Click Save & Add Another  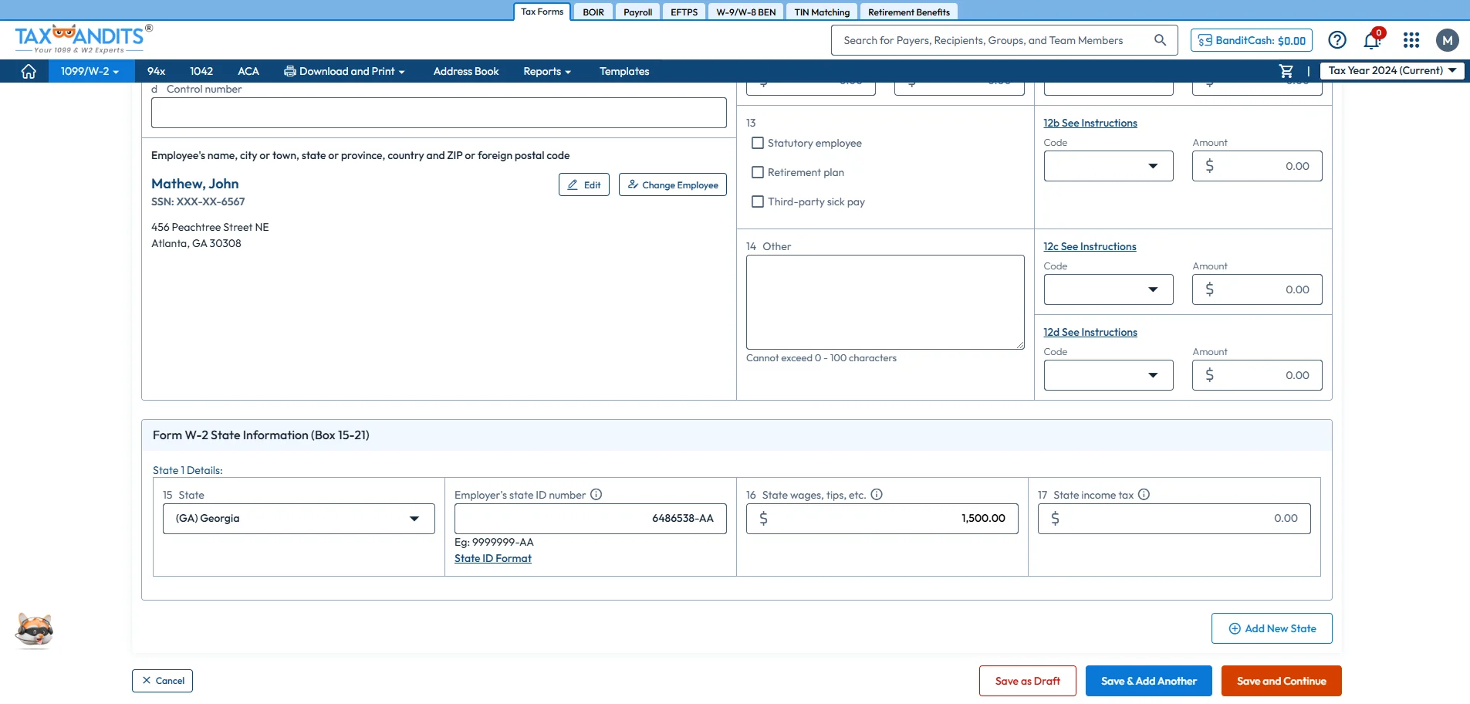1149,681
